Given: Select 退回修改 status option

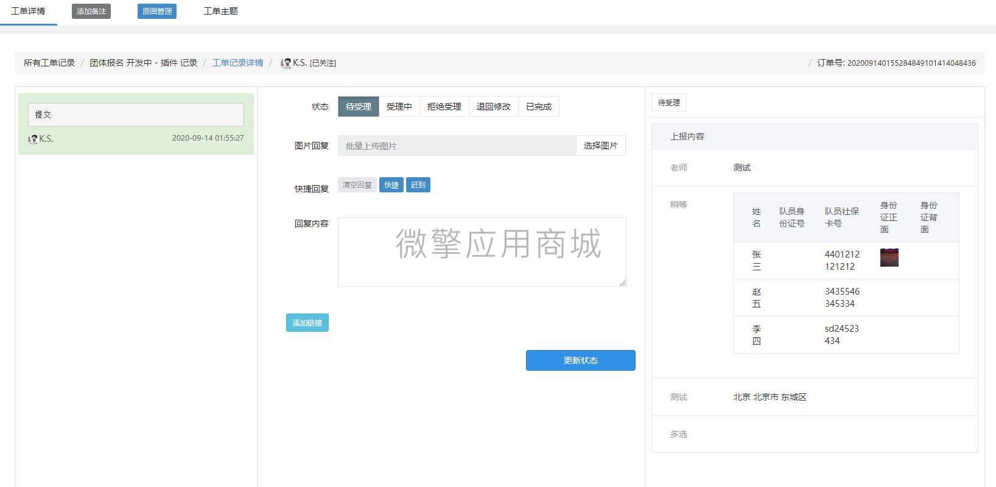Looking at the screenshot, I should pos(494,107).
